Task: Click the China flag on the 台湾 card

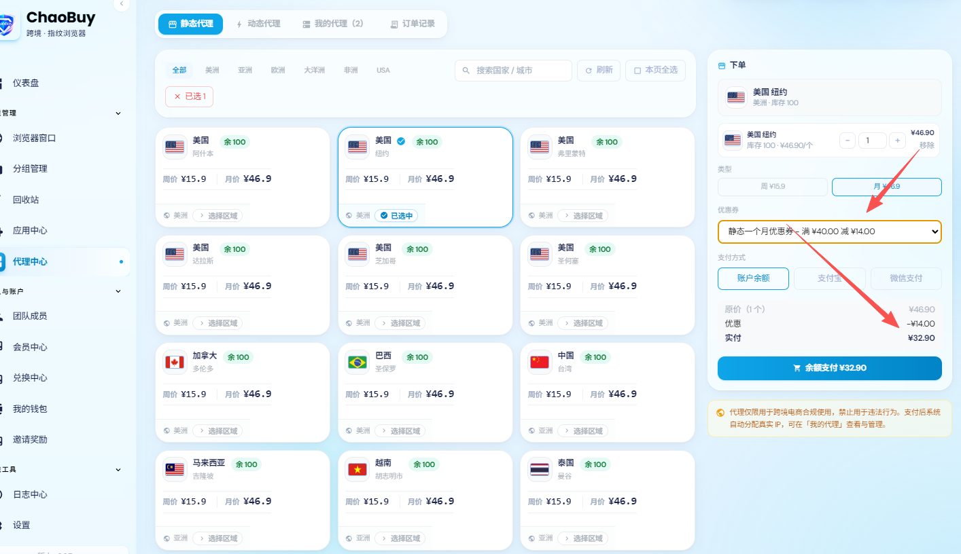Action: click(x=540, y=362)
